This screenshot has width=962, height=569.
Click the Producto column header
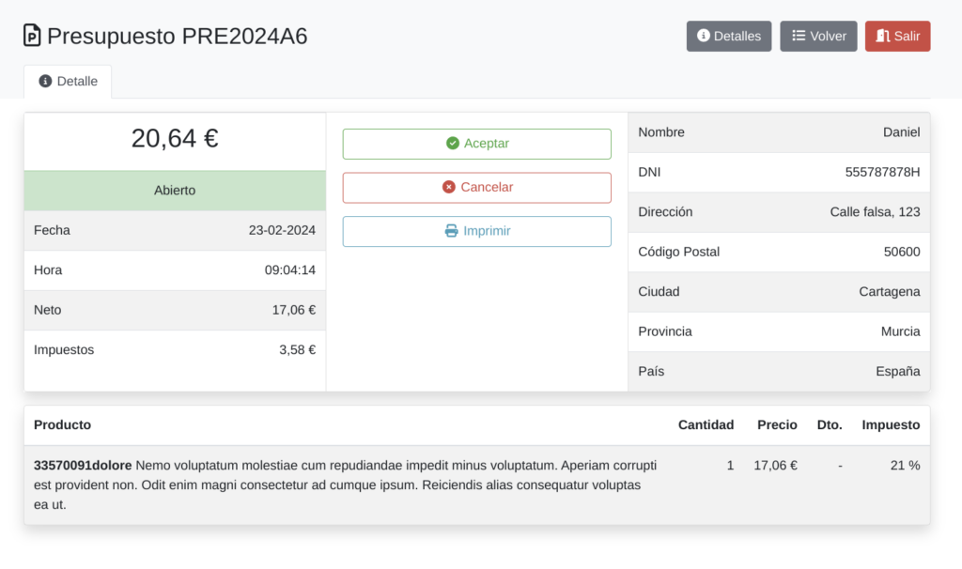[62, 425]
